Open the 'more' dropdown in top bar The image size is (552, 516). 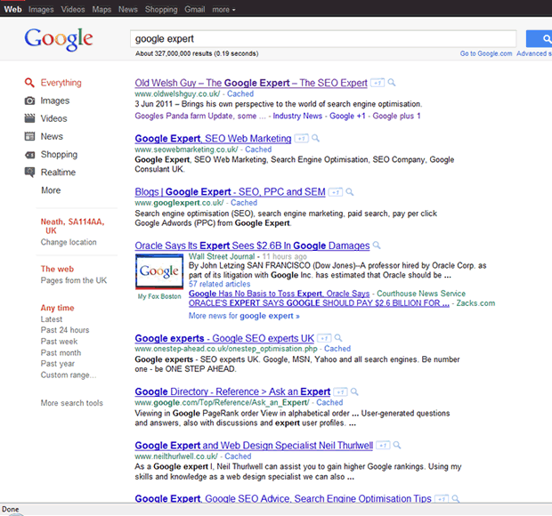(223, 10)
